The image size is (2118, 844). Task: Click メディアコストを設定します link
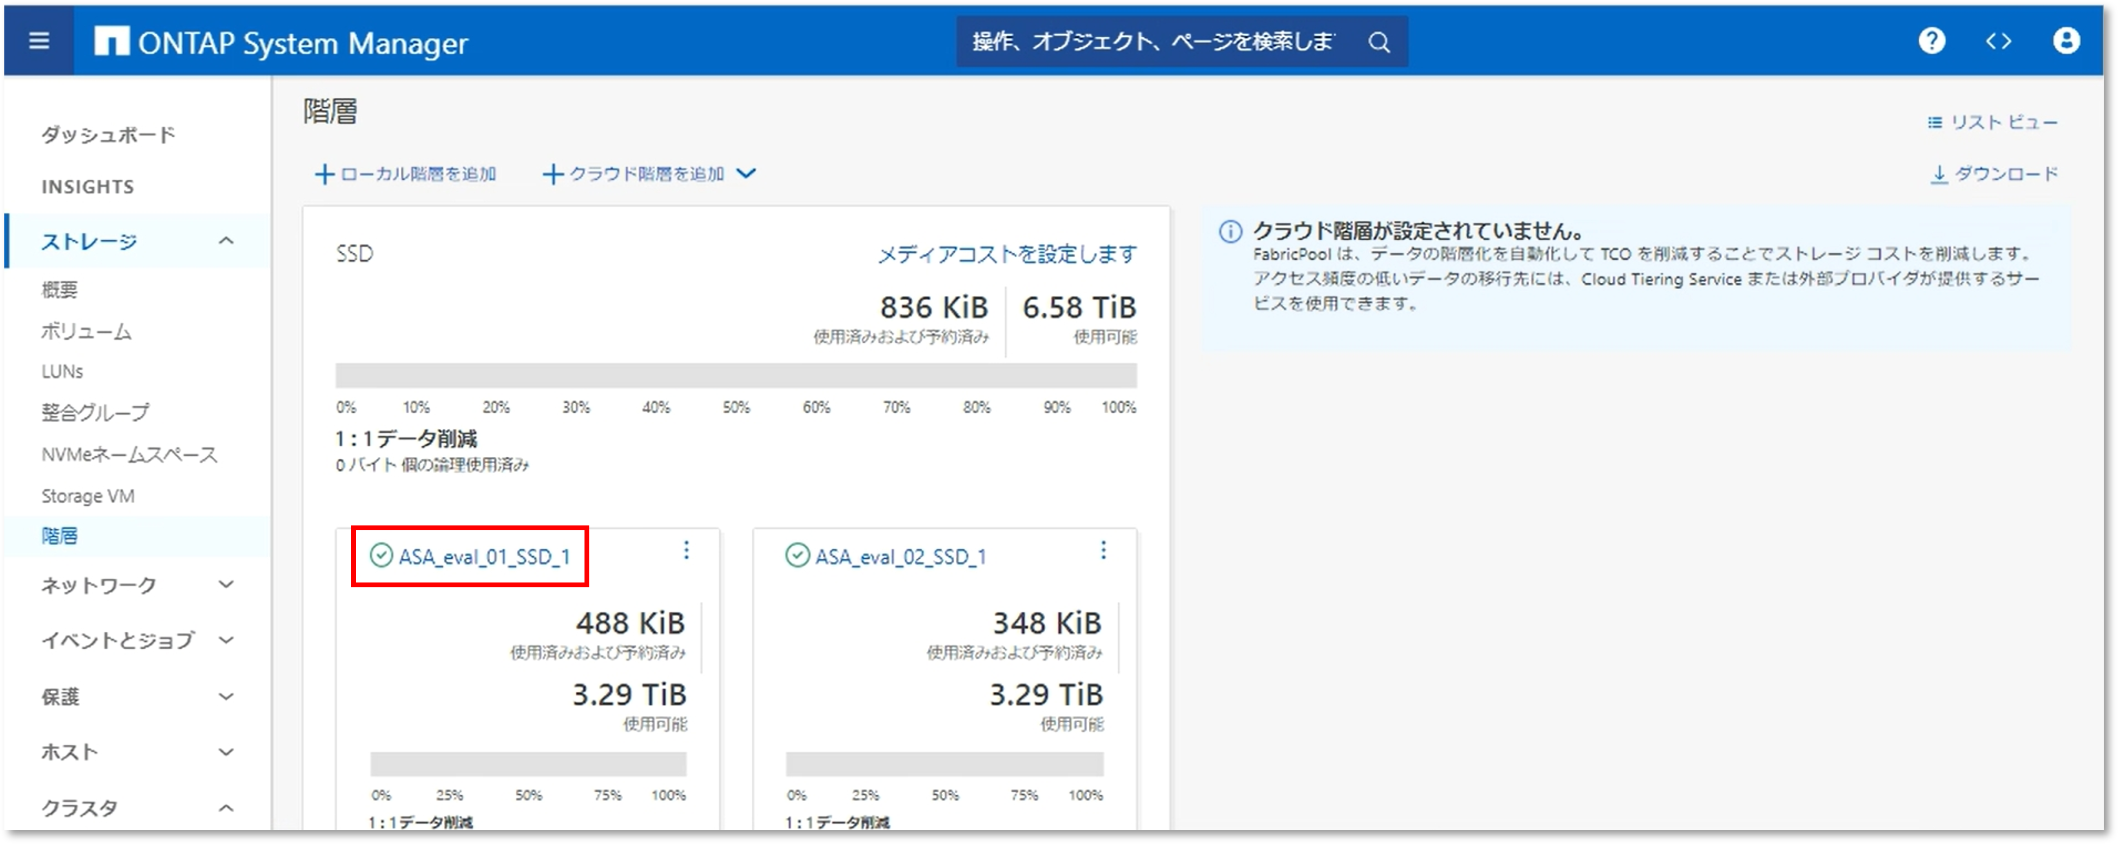1007,254
